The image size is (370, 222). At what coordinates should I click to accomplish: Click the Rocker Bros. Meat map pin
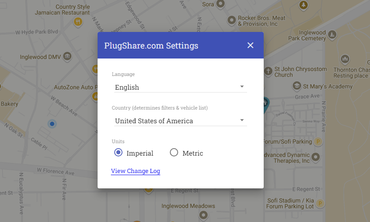pyautogui.click(x=232, y=20)
